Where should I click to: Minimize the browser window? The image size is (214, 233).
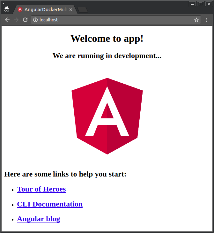click(192, 4)
